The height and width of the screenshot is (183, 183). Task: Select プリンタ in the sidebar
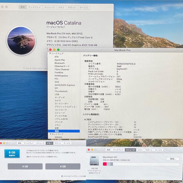(x=59, y=122)
